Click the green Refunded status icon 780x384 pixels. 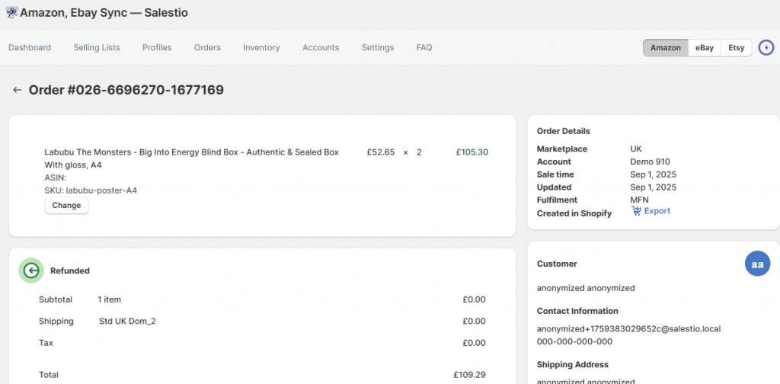click(31, 270)
